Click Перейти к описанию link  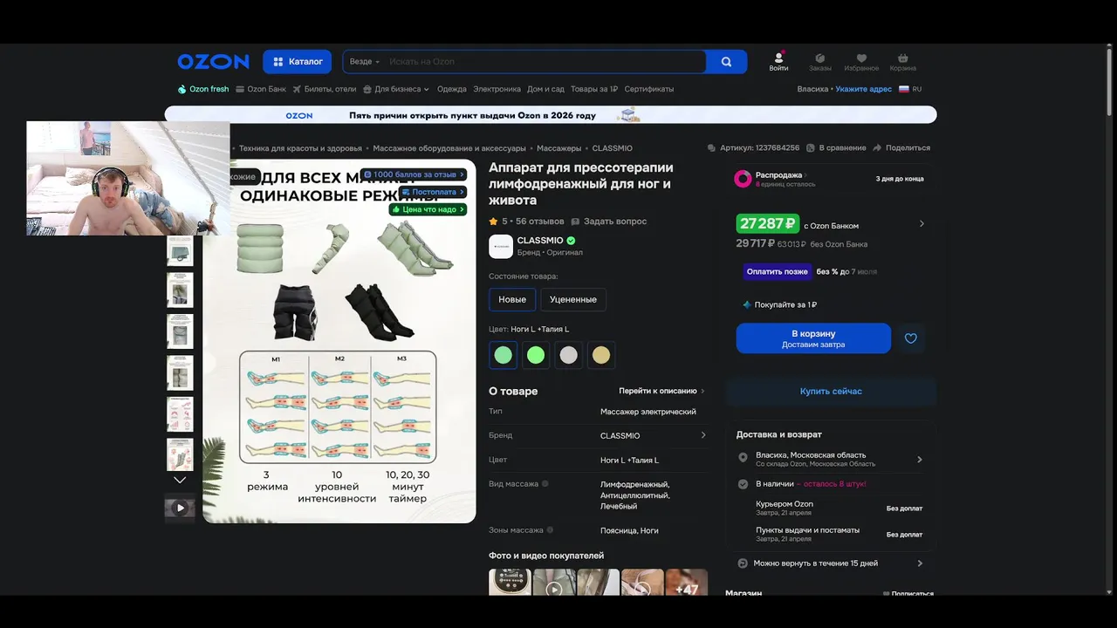661,391
